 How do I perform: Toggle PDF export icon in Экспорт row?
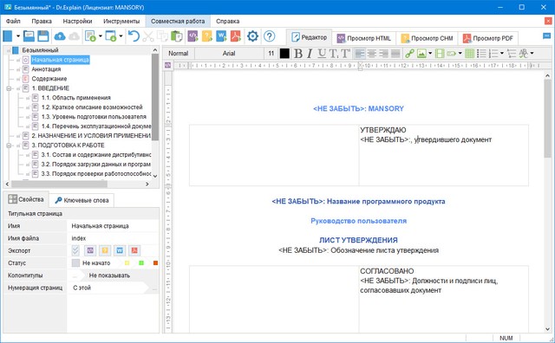[134, 250]
